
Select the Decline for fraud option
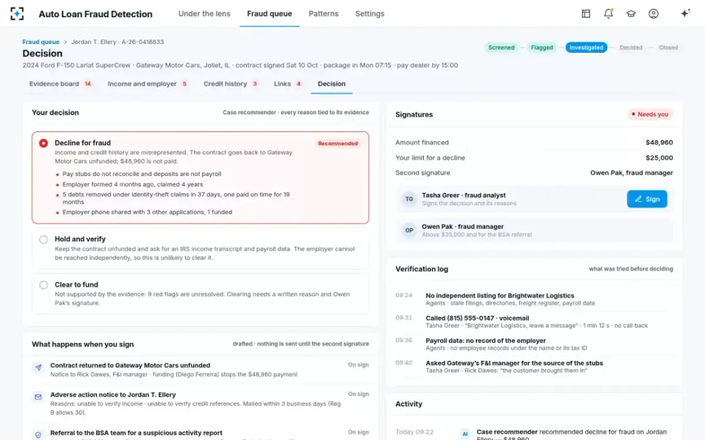point(200,178)
